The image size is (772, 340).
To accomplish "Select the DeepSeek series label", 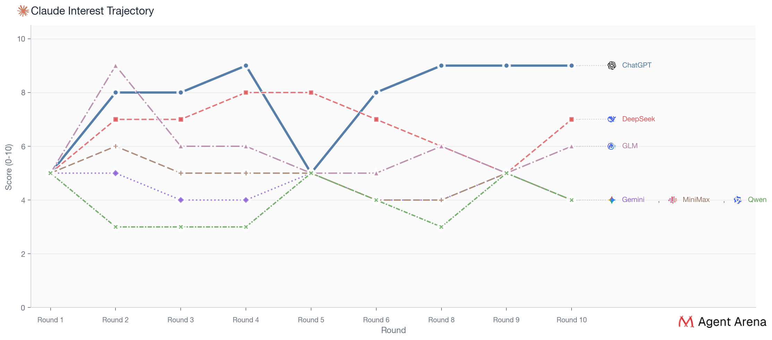I will pos(638,119).
